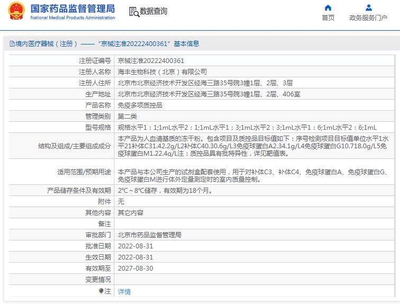Image resolution: width=400 pixels, height=304 pixels.
Task: Click 国家药品监督管理局 site title
Action: (x=73, y=8)
